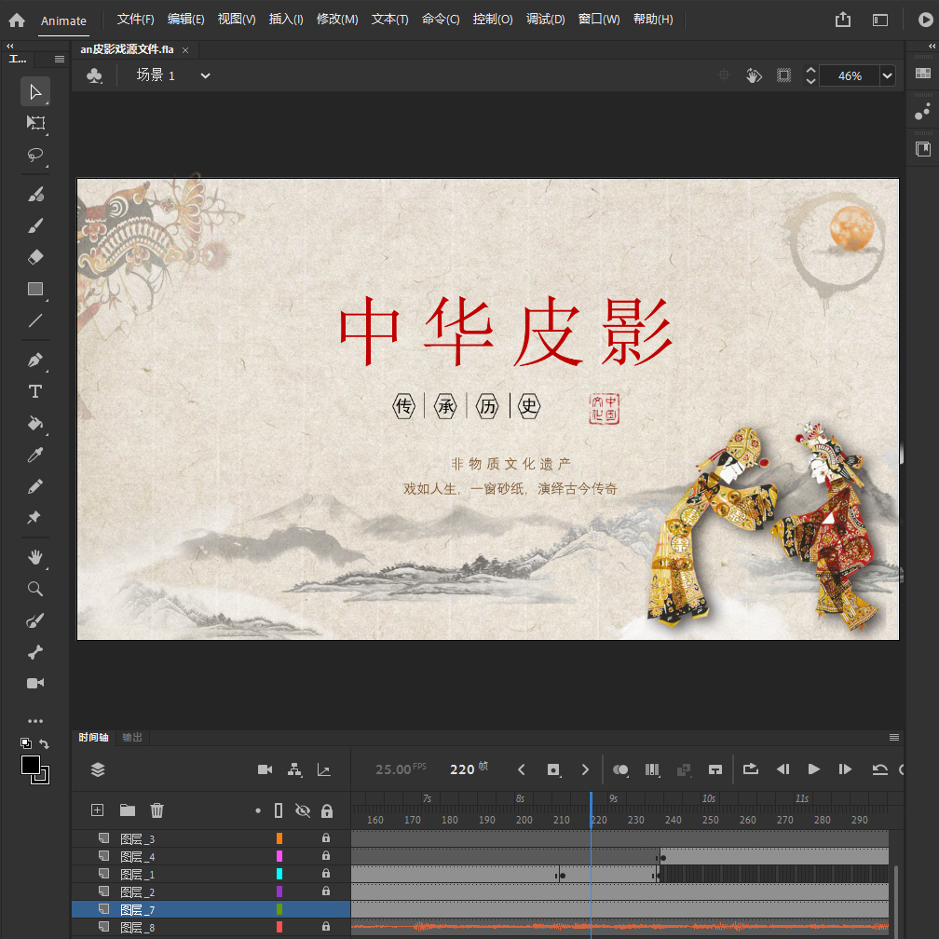The height and width of the screenshot is (939, 939).
Task: Select the Fluid Brush tool
Action: [35, 195]
